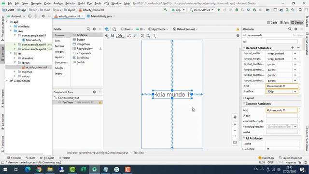Viewport: 309px width, 174px height.
Task: Run the app with green play button
Action: (x=219, y=10)
